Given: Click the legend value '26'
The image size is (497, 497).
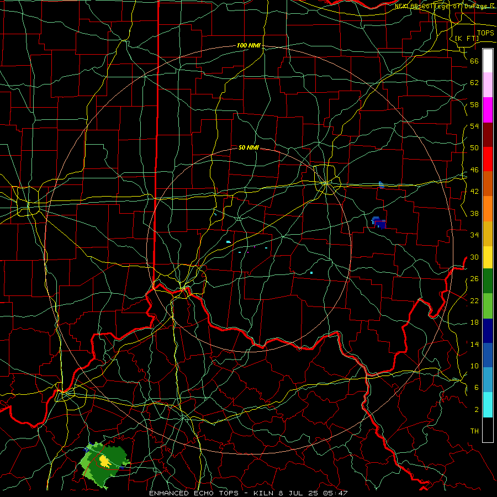Looking at the screenshot, I should pos(474,279).
